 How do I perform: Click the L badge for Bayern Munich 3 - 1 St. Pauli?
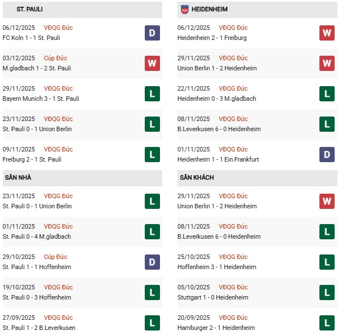pyautogui.click(x=152, y=93)
